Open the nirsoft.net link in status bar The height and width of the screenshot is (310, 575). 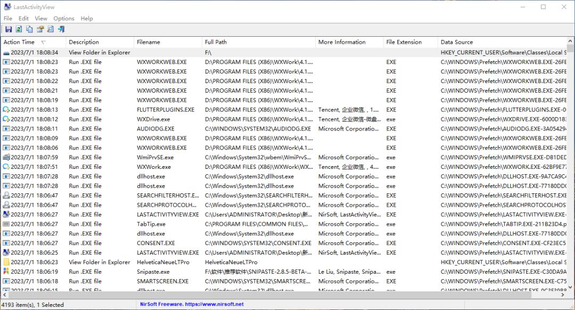192,304
